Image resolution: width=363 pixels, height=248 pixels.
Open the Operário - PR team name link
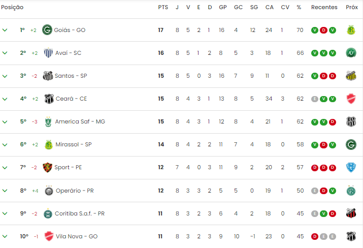[75, 191]
